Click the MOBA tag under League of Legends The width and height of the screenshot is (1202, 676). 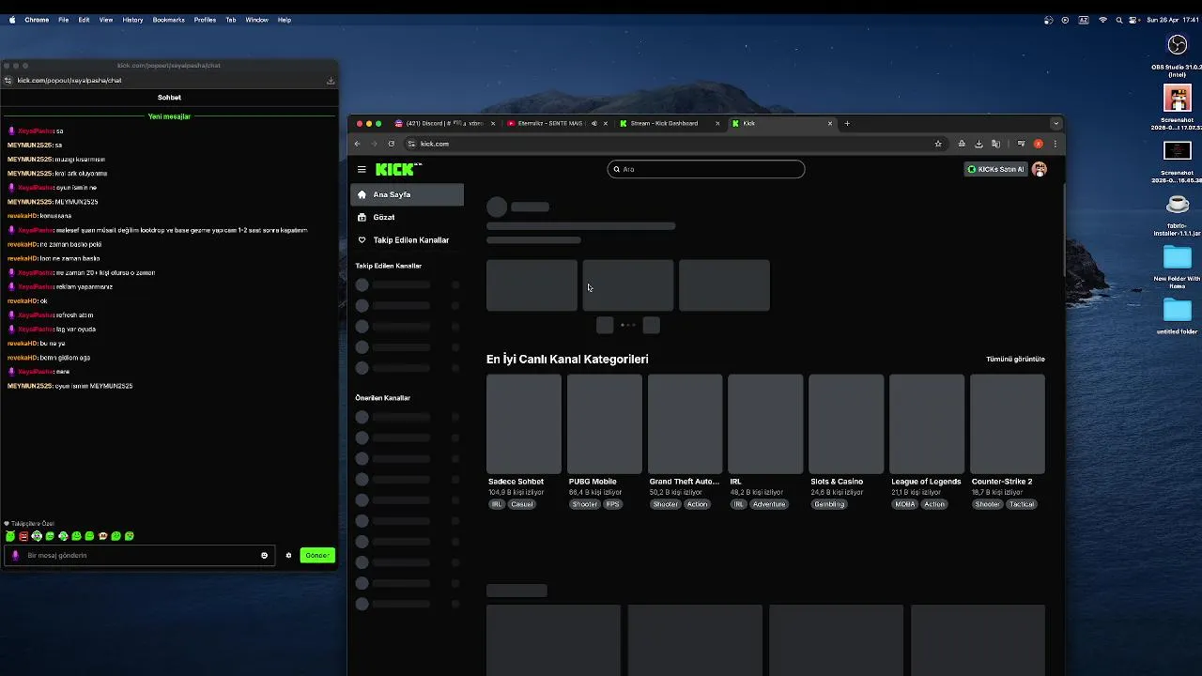click(905, 504)
